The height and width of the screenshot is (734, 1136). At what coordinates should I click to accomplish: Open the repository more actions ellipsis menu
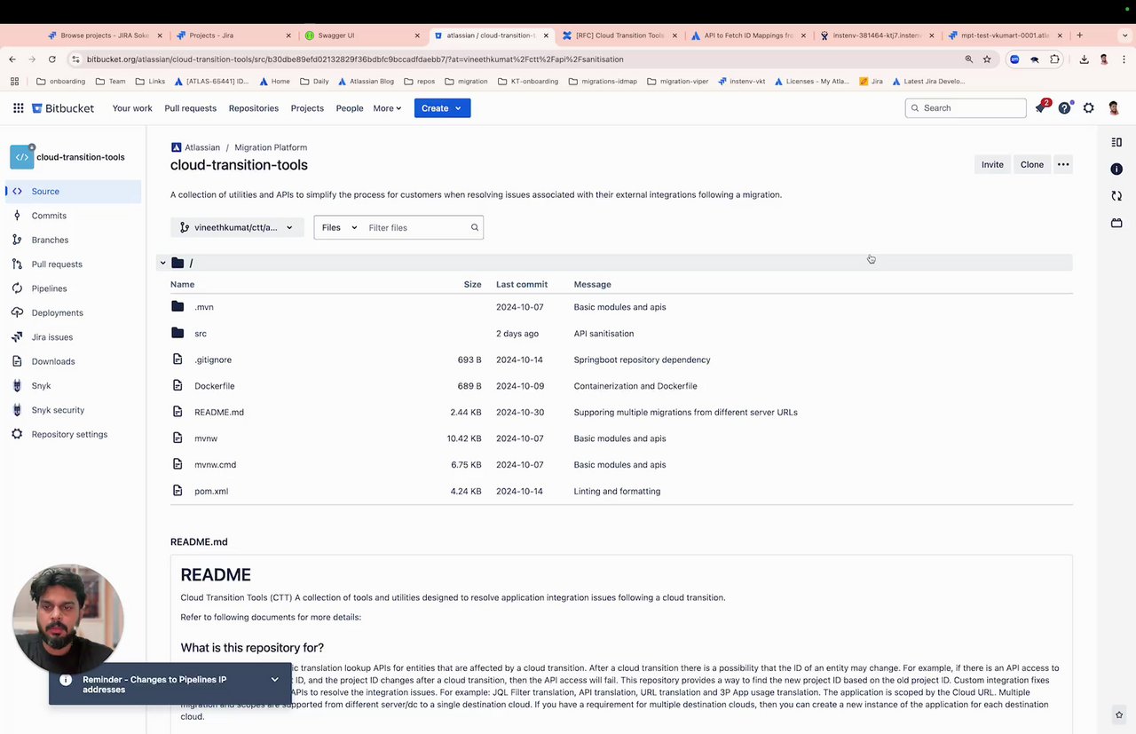tap(1063, 164)
